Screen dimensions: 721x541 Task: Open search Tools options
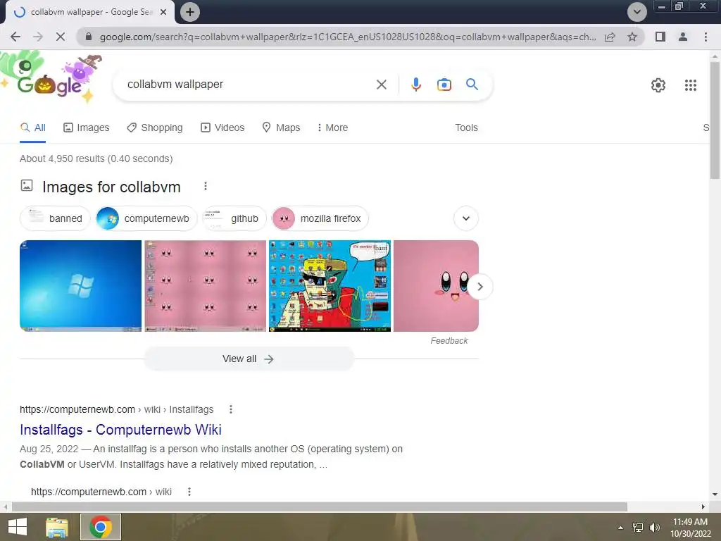pos(466,128)
